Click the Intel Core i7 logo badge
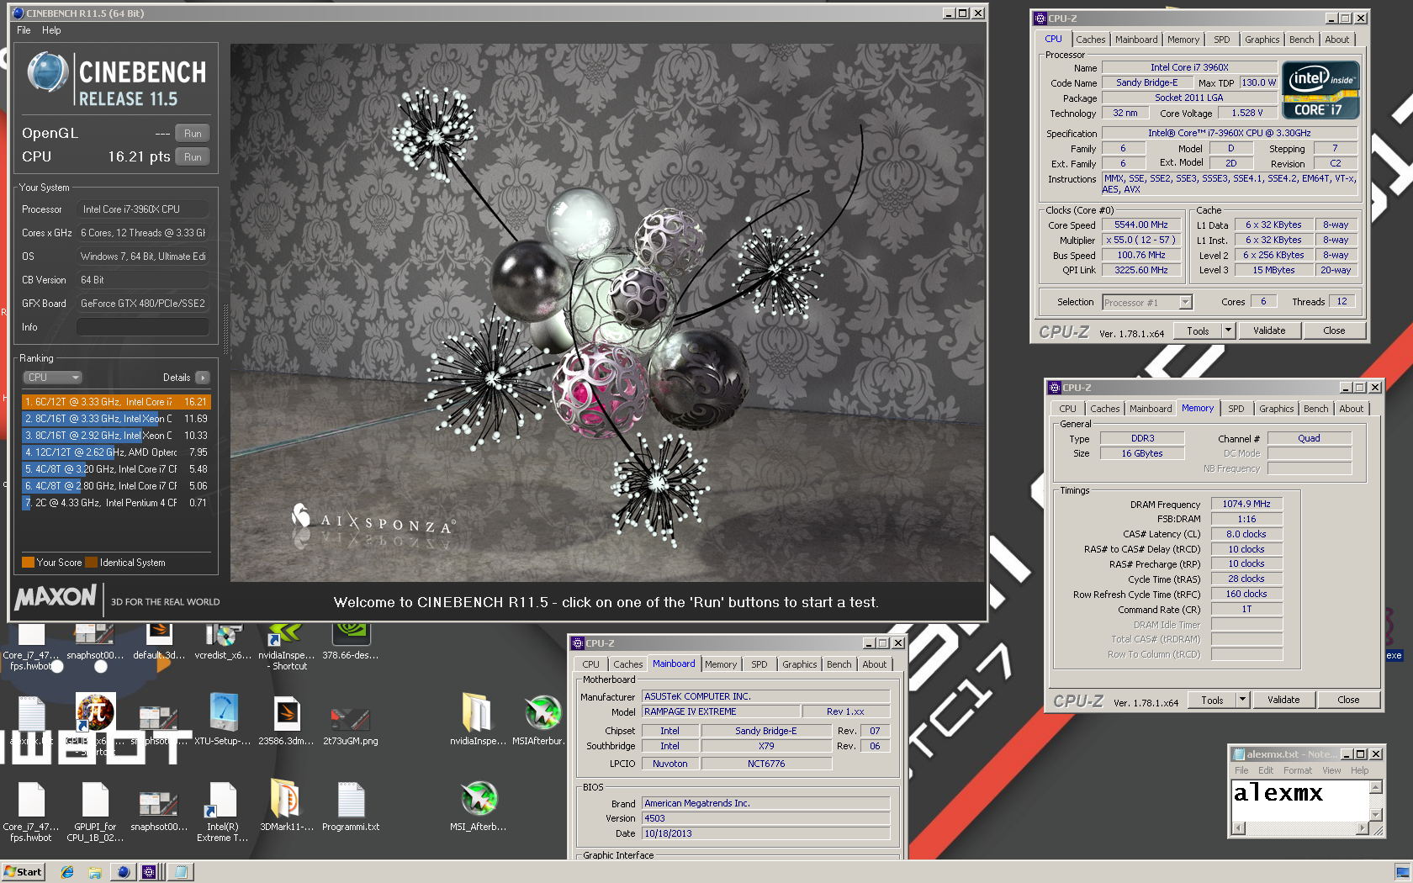 pos(1320,90)
